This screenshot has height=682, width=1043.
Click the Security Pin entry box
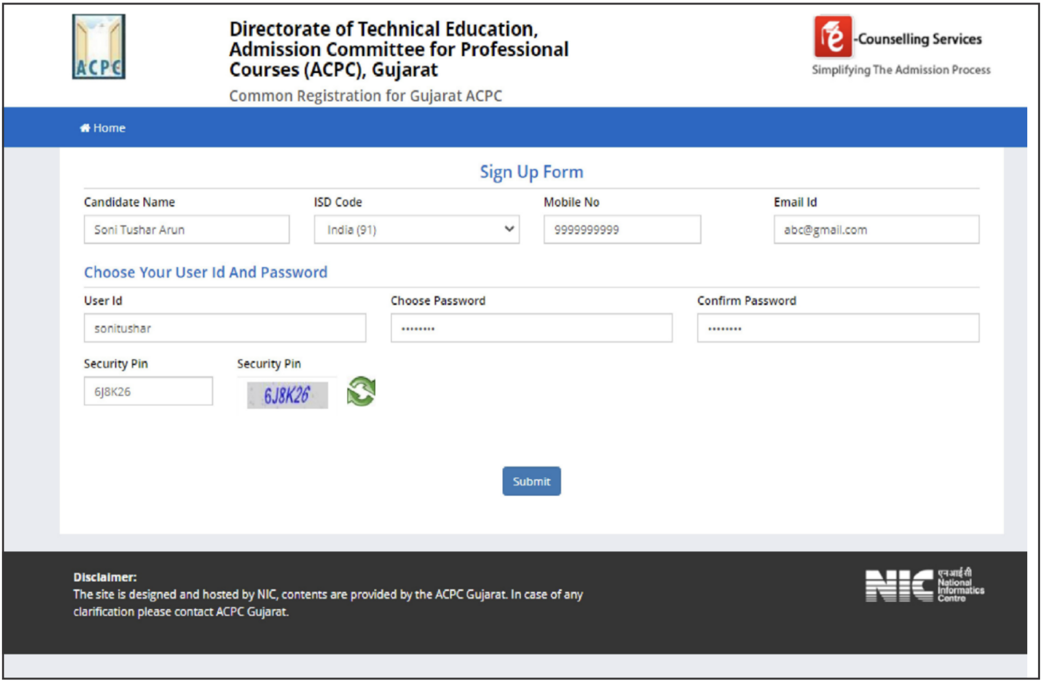148,391
